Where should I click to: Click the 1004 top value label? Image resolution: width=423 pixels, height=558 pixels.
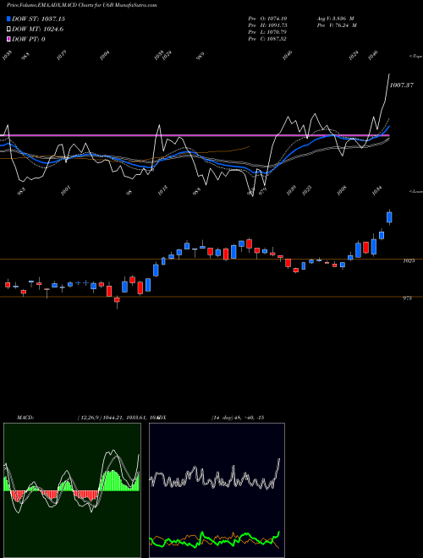tap(104, 55)
